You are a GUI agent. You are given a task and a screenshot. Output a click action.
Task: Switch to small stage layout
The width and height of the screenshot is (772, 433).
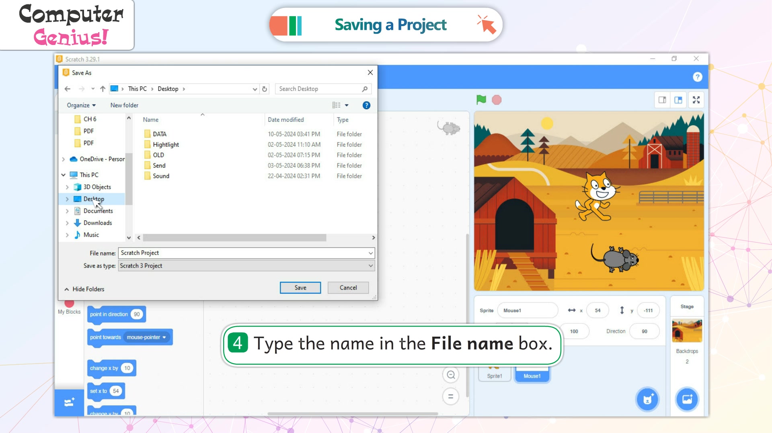662,100
